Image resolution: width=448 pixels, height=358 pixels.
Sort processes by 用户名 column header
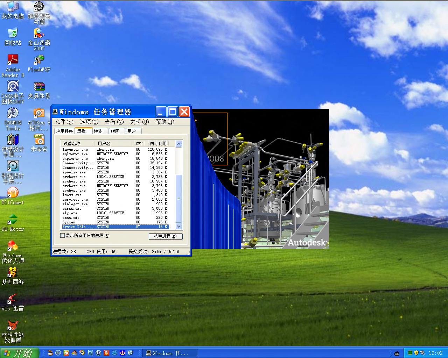pyautogui.click(x=113, y=144)
